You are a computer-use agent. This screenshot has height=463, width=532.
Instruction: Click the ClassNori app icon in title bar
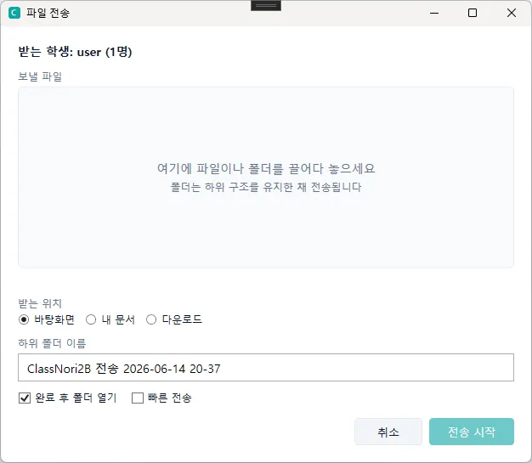14,13
